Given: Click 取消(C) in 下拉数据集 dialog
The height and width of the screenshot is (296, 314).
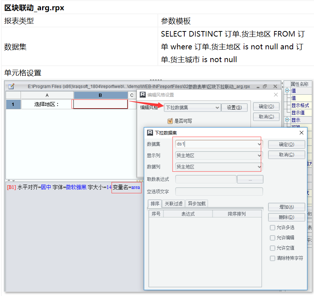Looking at the screenshot, I should click(x=287, y=155).
